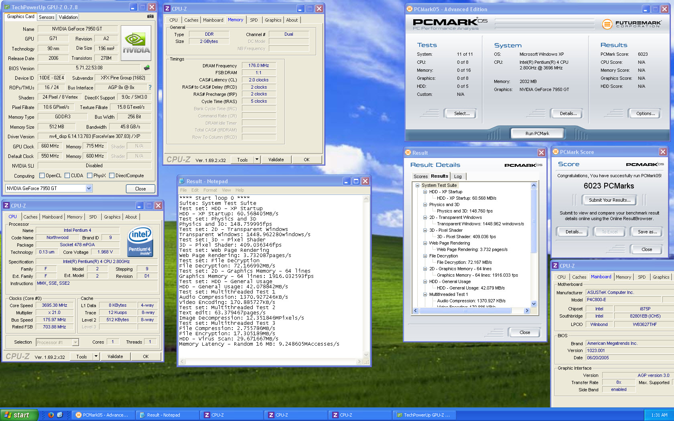Click the Z icon of the CPU-Z Mainboard window
Viewport: 674px width, 421px height.
pyautogui.click(x=555, y=265)
